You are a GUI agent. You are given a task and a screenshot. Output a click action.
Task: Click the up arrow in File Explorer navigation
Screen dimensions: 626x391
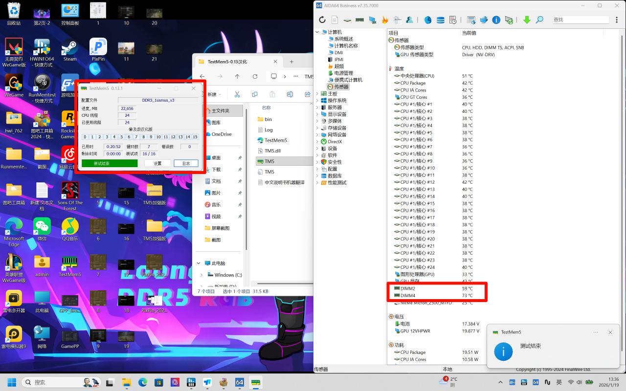pyautogui.click(x=237, y=76)
